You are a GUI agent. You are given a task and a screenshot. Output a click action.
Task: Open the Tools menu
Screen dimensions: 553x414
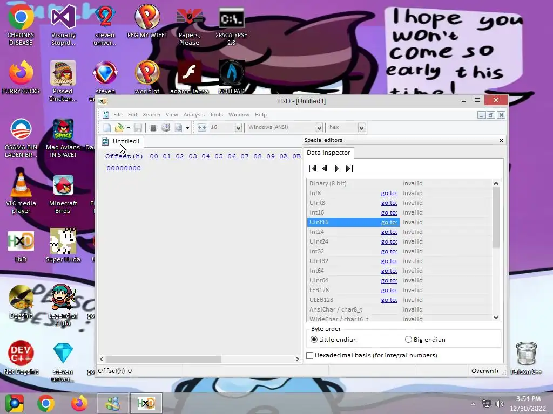(x=216, y=115)
